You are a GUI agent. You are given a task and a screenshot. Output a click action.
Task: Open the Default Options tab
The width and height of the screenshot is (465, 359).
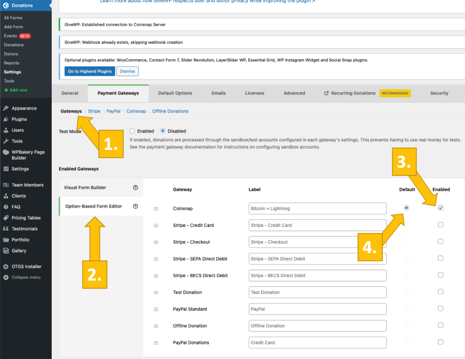pyautogui.click(x=175, y=93)
